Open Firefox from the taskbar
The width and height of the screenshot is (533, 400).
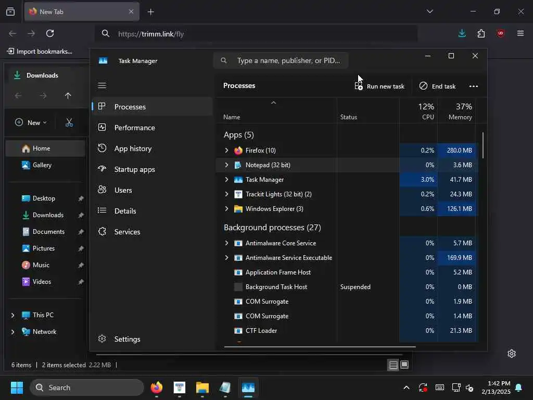[156, 387]
